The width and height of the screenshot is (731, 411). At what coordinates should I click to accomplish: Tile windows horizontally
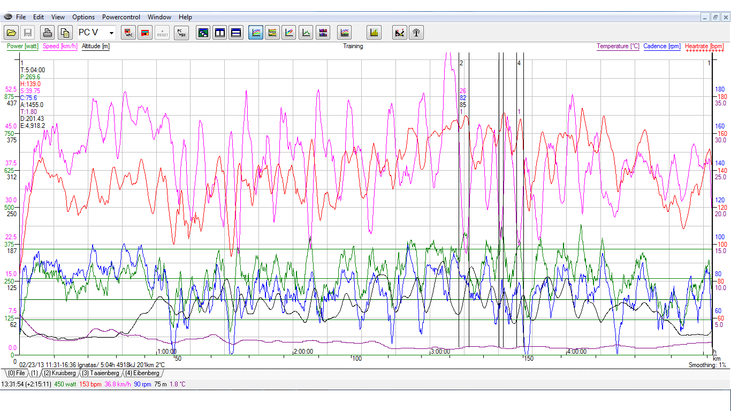[236, 33]
